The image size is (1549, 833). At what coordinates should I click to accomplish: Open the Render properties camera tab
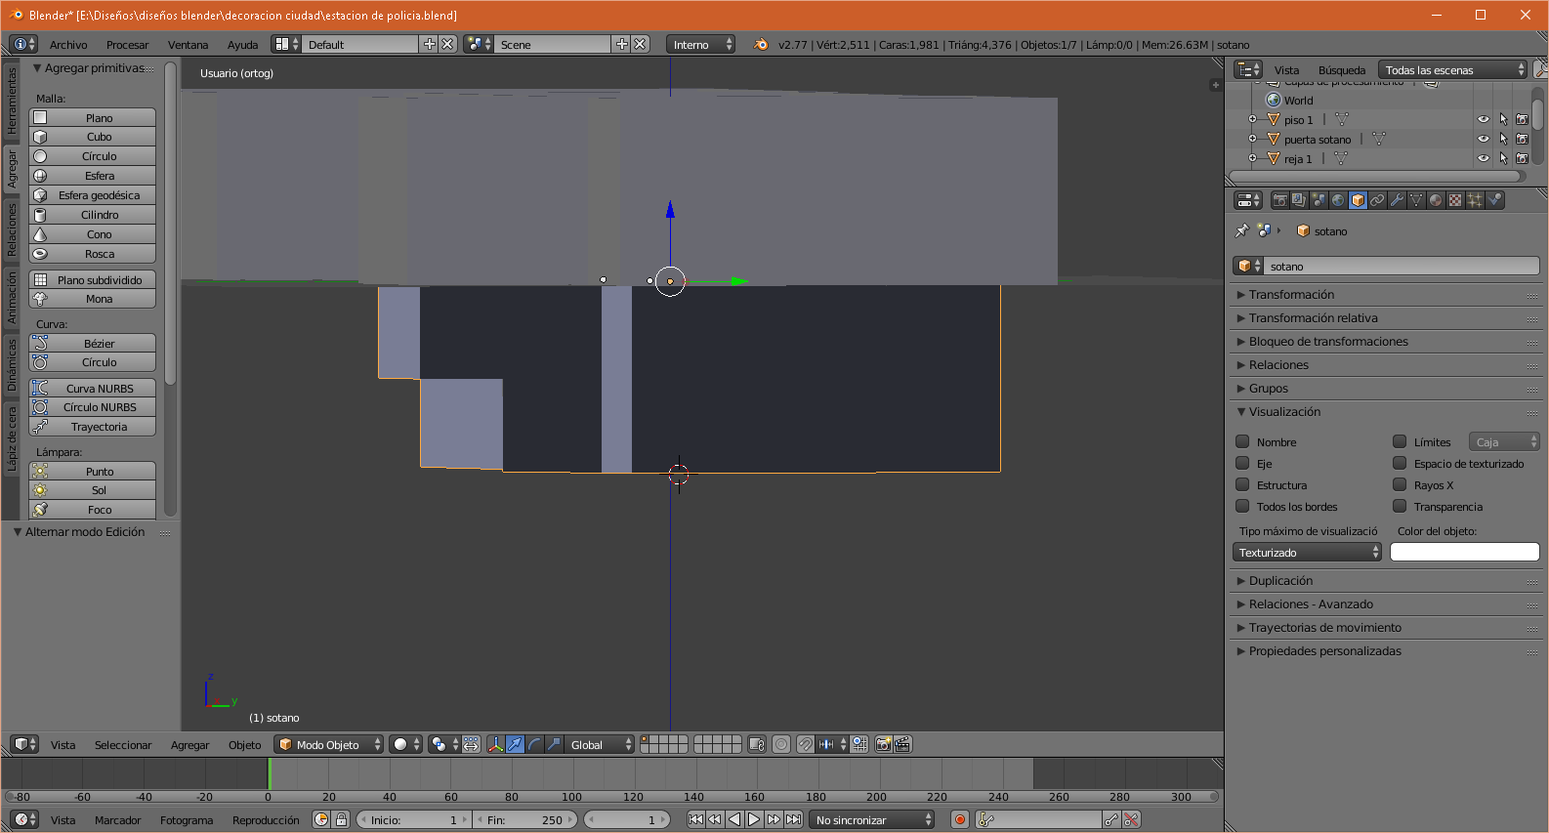click(x=1279, y=200)
